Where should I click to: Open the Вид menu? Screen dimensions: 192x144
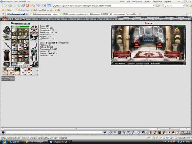click(128, 2)
